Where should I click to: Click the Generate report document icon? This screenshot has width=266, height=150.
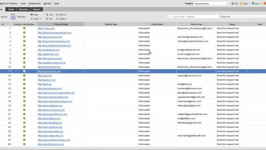point(13,17)
